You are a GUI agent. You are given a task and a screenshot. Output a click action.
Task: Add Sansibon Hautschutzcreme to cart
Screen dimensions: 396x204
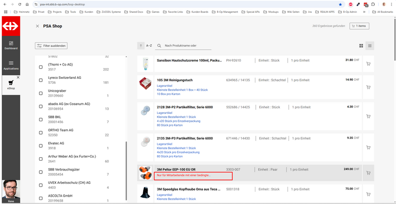(x=368, y=64)
